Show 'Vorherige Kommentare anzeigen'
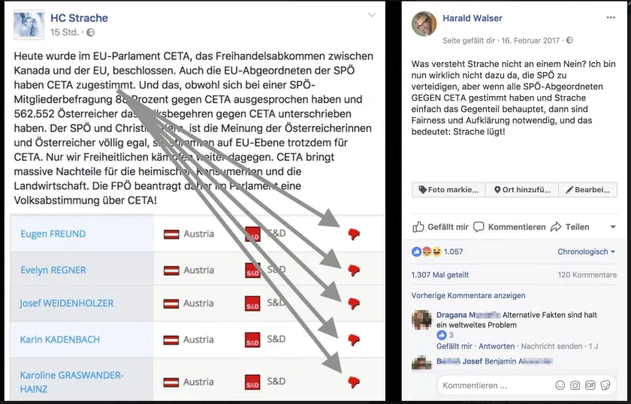Viewport: 631px width, 404px height. [468, 295]
